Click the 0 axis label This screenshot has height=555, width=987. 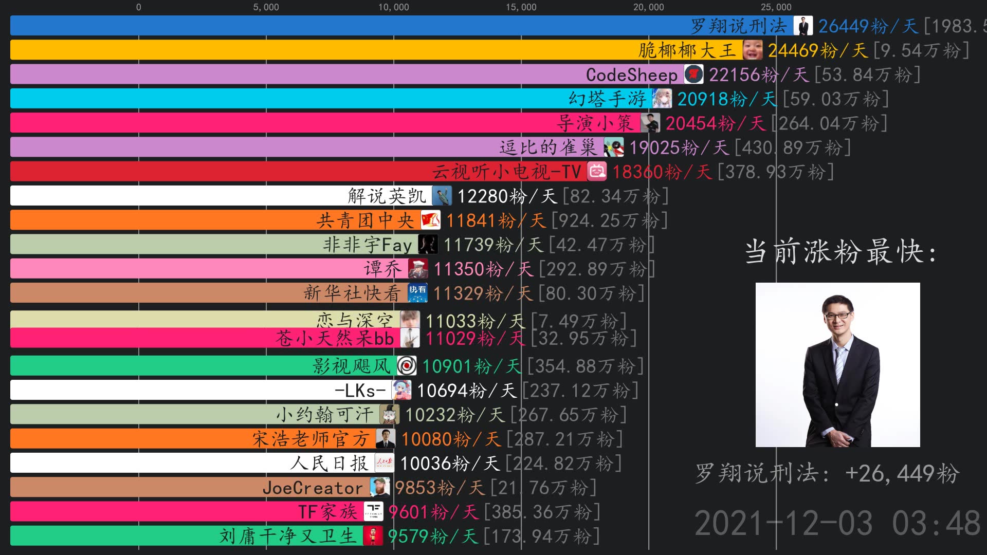click(138, 7)
